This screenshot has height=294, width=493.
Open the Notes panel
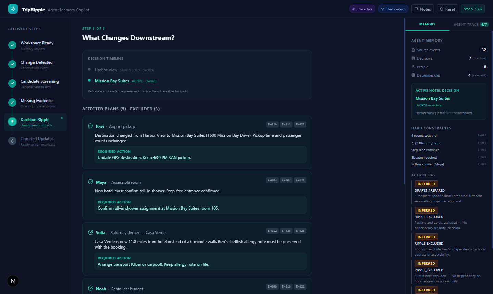422,9
